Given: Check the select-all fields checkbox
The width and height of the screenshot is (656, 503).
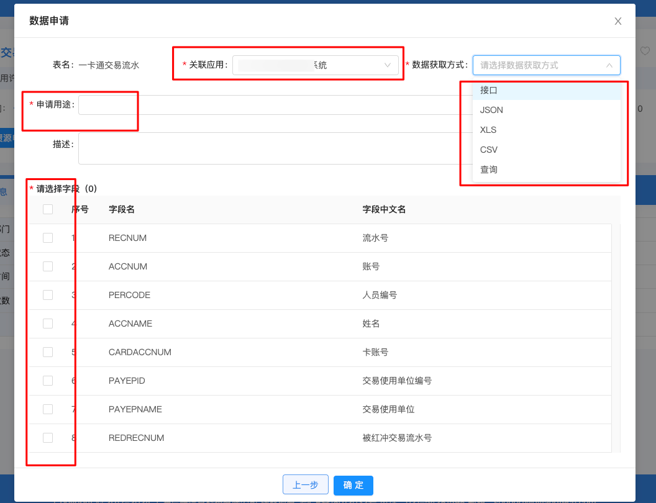Looking at the screenshot, I should click(47, 209).
